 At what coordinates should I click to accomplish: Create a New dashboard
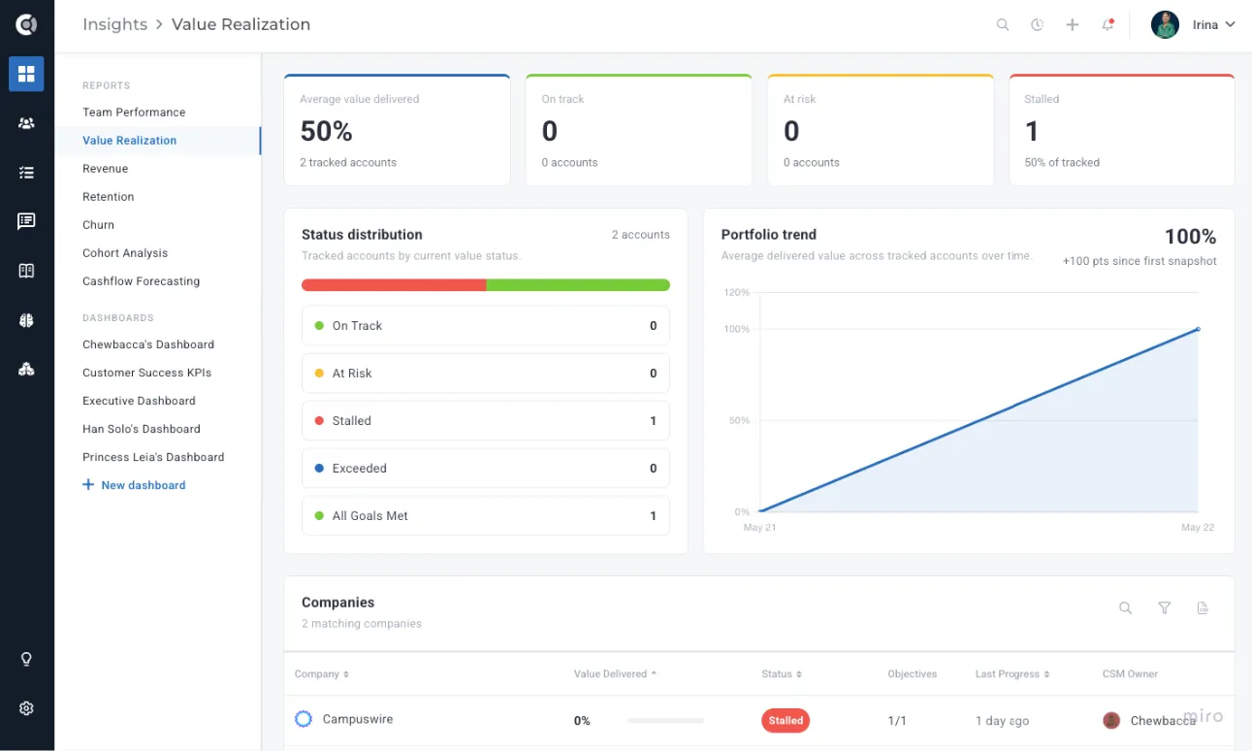pos(134,485)
